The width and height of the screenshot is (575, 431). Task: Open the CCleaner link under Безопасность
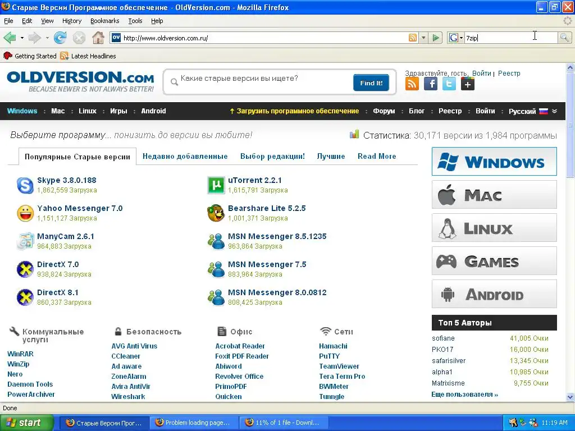click(x=126, y=356)
